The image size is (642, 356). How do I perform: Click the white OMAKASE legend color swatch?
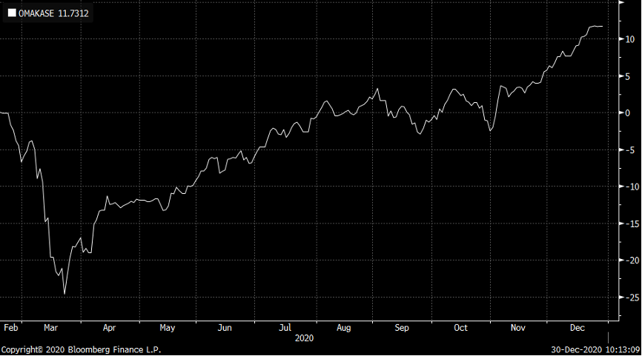click(x=12, y=13)
